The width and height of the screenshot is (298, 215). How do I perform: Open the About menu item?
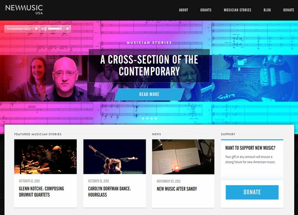tap(184, 10)
